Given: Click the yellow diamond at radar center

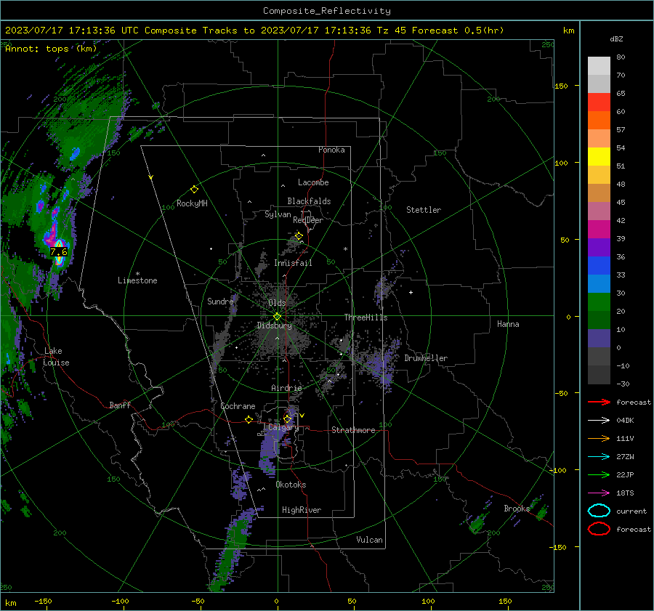Looking at the screenshot, I should 278,317.
